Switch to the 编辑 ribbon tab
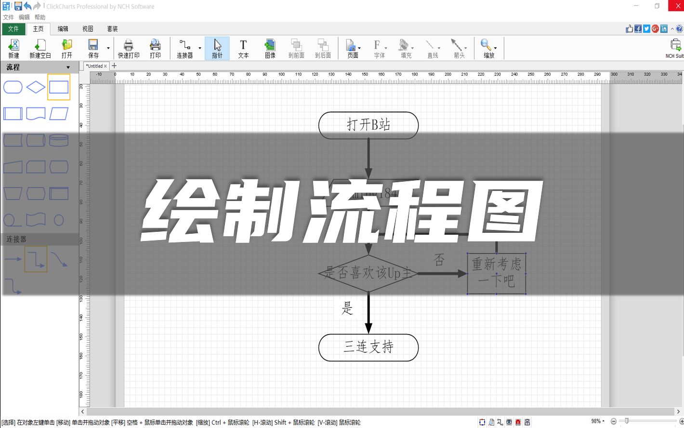The width and height of the screenshot is (684, 428). (63, 29)
